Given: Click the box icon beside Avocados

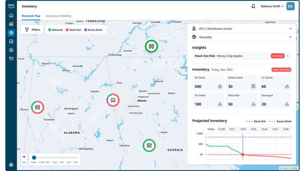Looking at the screenshot, I should click(194, 37).
